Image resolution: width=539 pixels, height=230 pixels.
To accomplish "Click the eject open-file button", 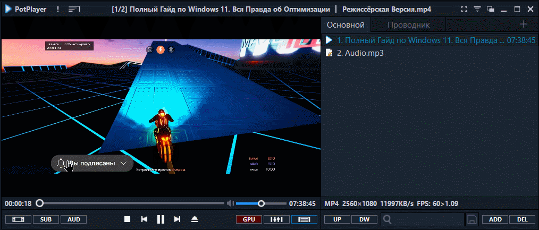I will (x=195, y=219).
